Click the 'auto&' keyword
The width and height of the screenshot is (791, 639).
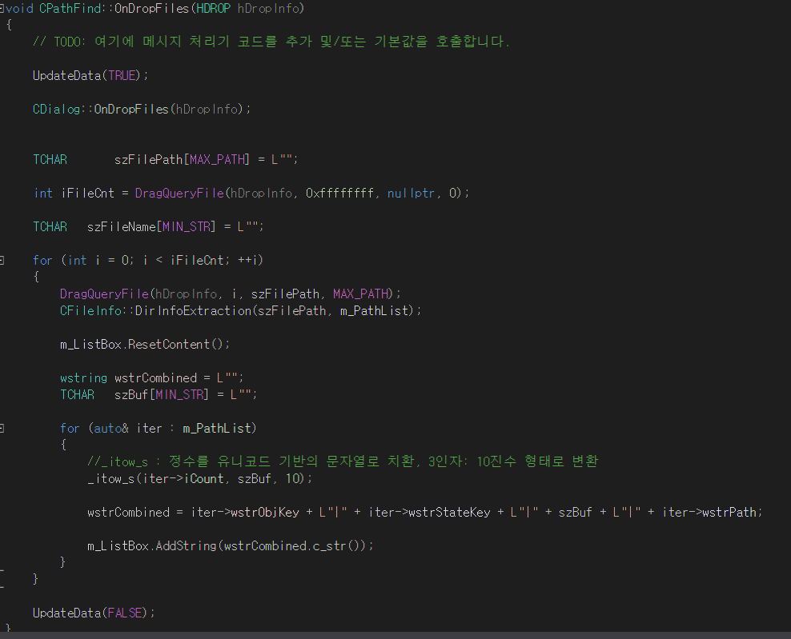[111, 429]
